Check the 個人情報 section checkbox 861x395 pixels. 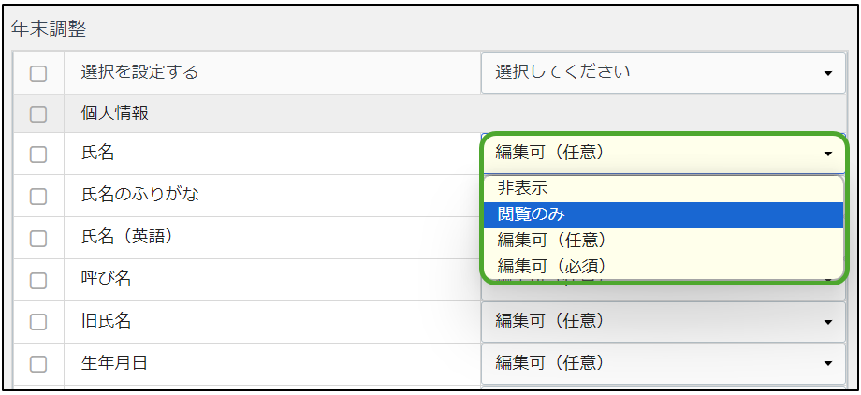click(x=37, y=114)
